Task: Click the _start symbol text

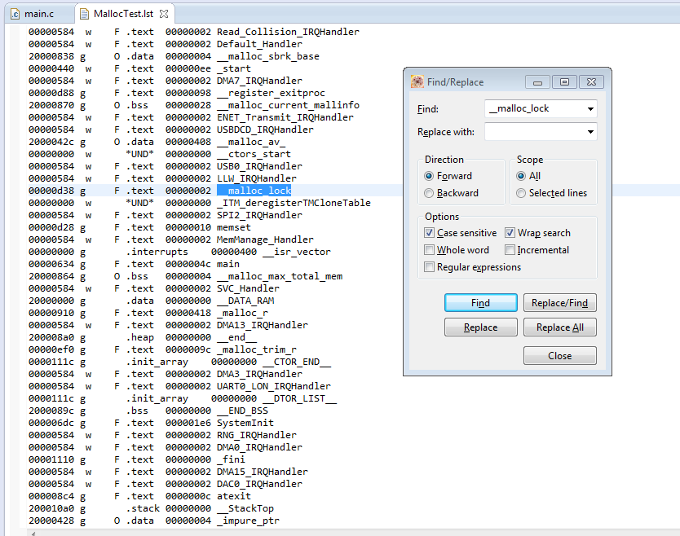Action: pos(234,68)
